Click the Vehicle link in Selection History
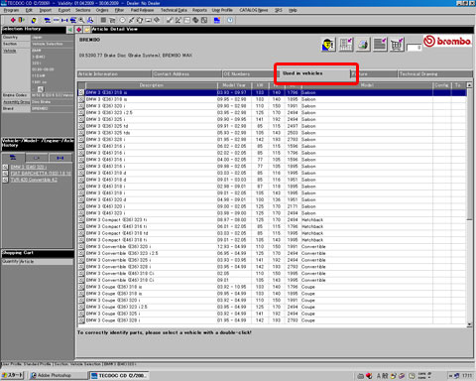The width and height of the screenshot is (476, 381). (x=10, y=51)
